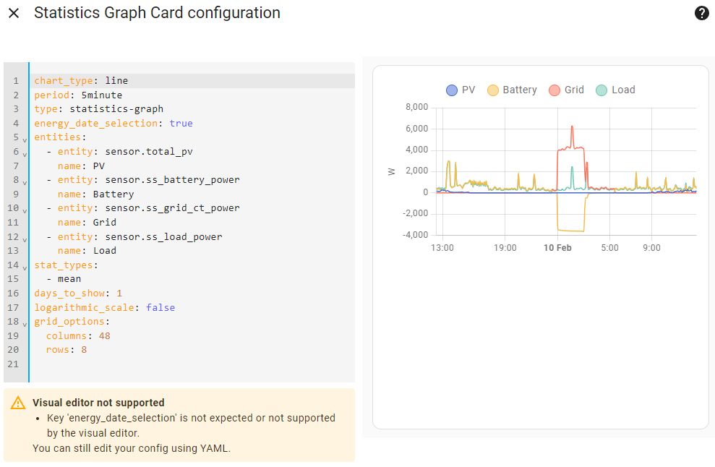
Task: Collapse the grid_options fold arrow
Action: [25, 325]
